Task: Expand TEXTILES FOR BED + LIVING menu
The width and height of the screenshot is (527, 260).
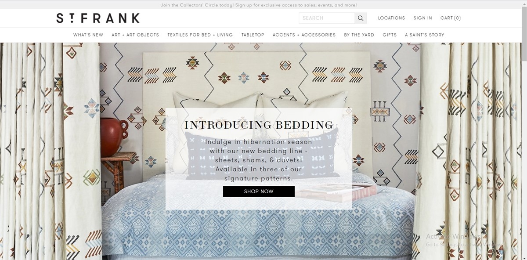Action: pos(200,35)
